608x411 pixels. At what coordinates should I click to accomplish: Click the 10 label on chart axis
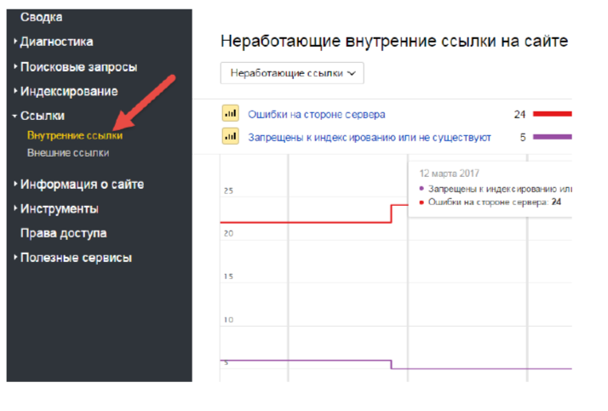click(x=228, y=320)
